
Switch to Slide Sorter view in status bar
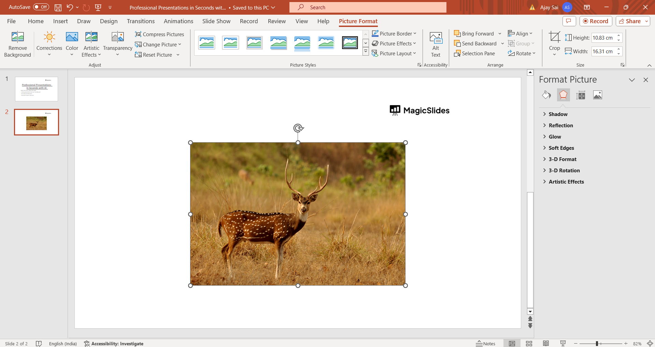(x=529, y=344)
